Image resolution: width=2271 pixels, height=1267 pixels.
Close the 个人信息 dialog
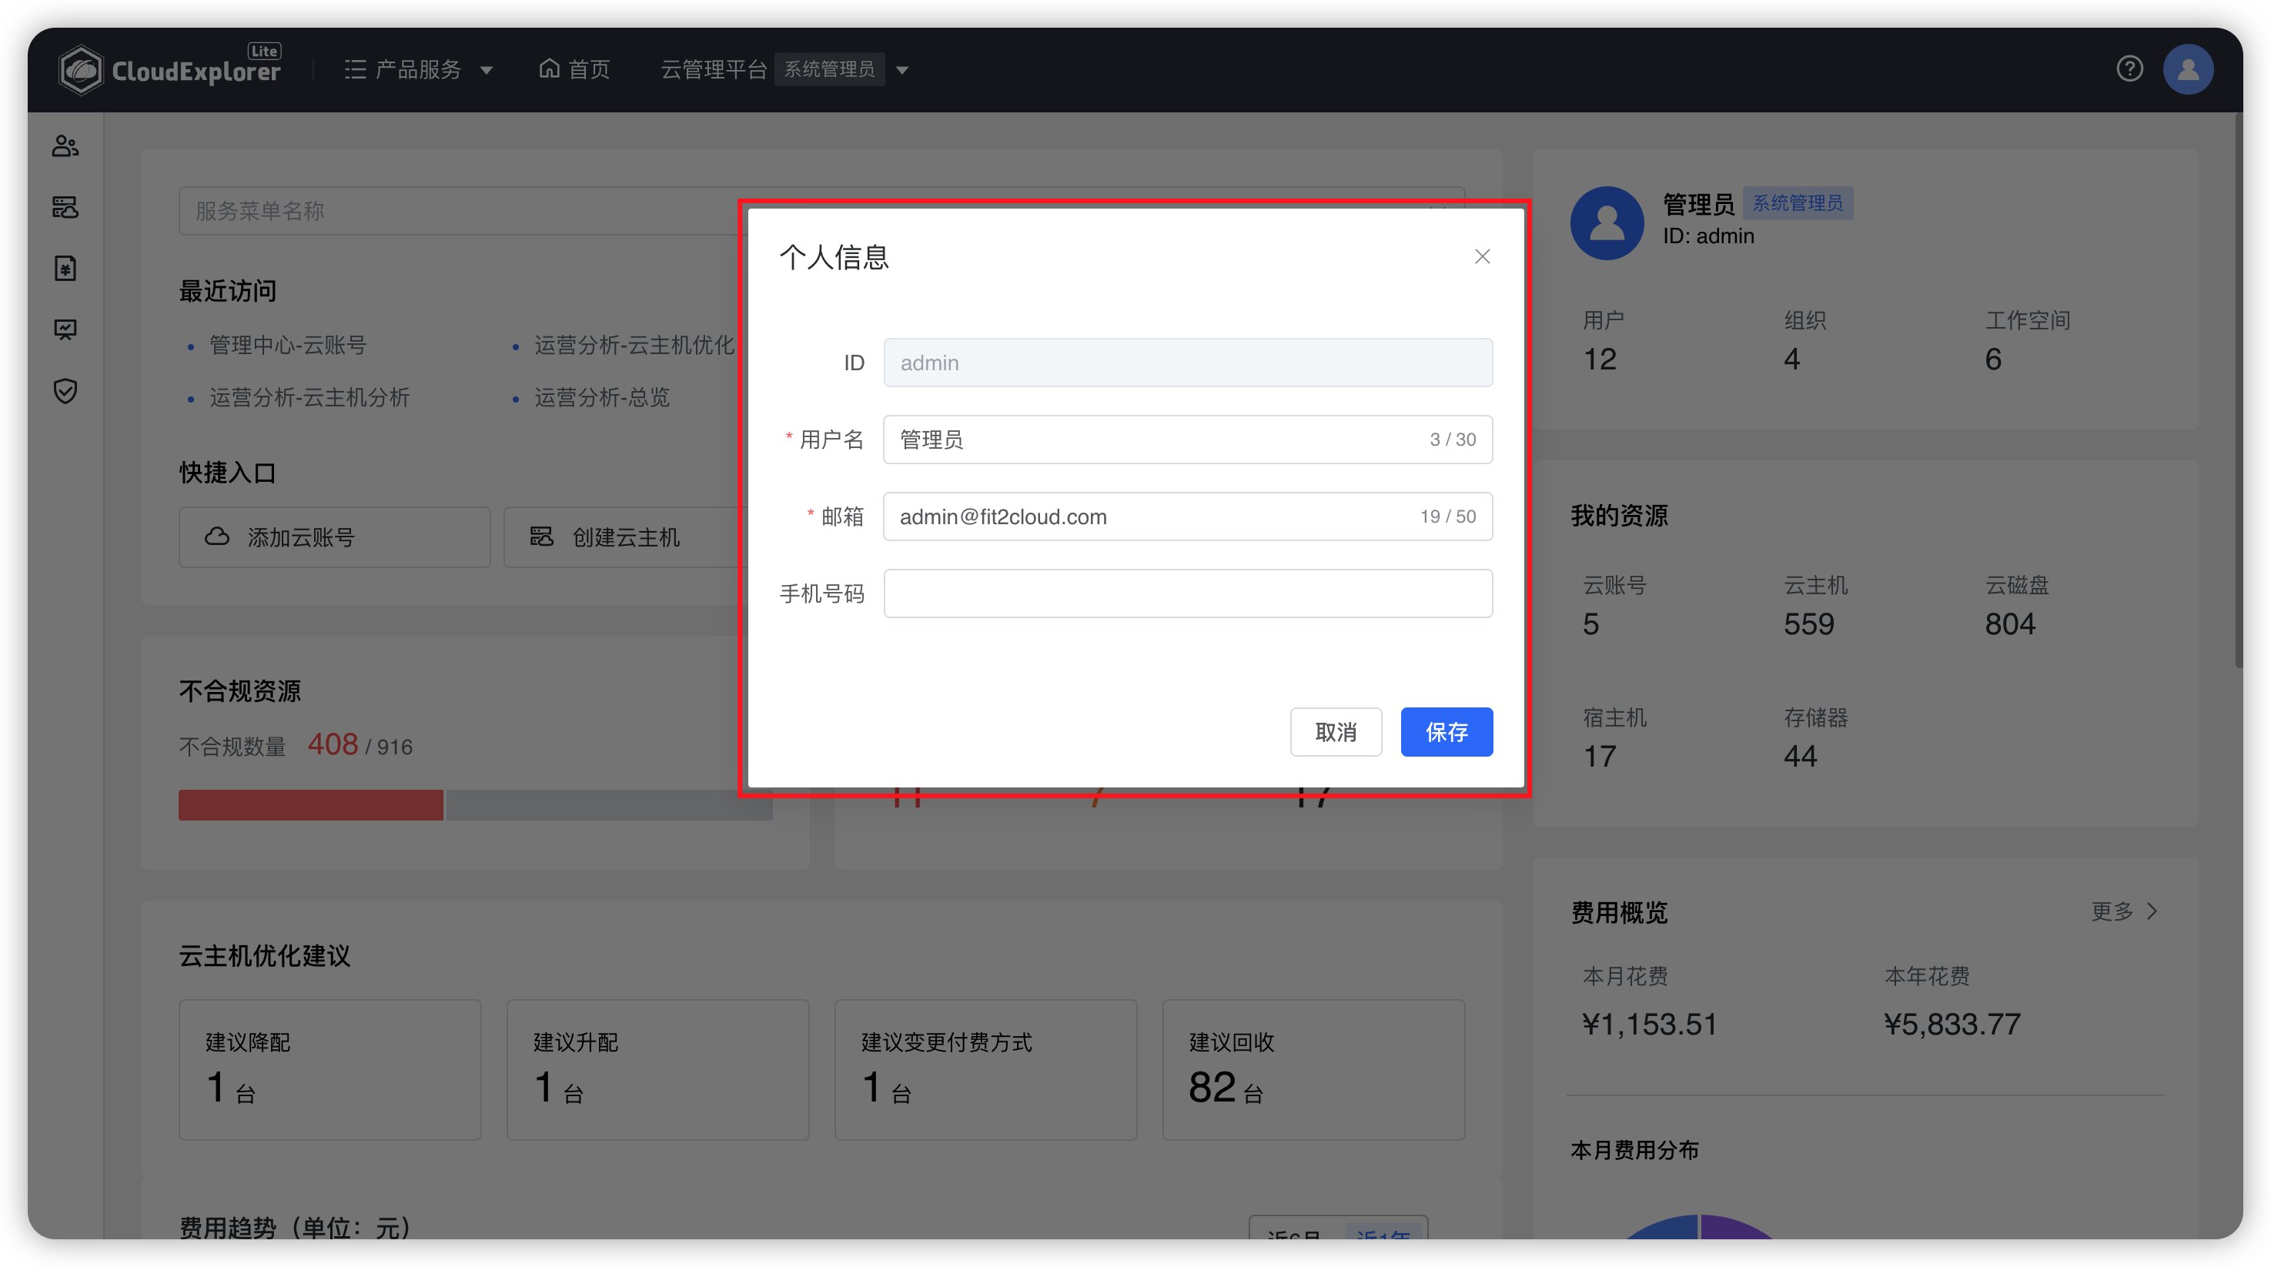[1482, 256]
